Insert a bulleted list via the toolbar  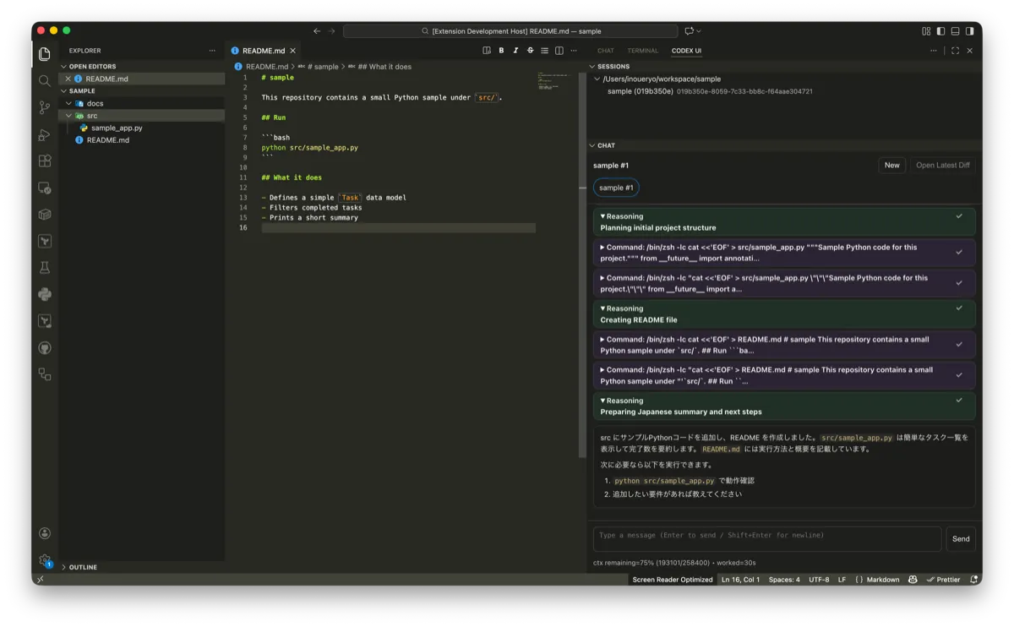[544, 51]
